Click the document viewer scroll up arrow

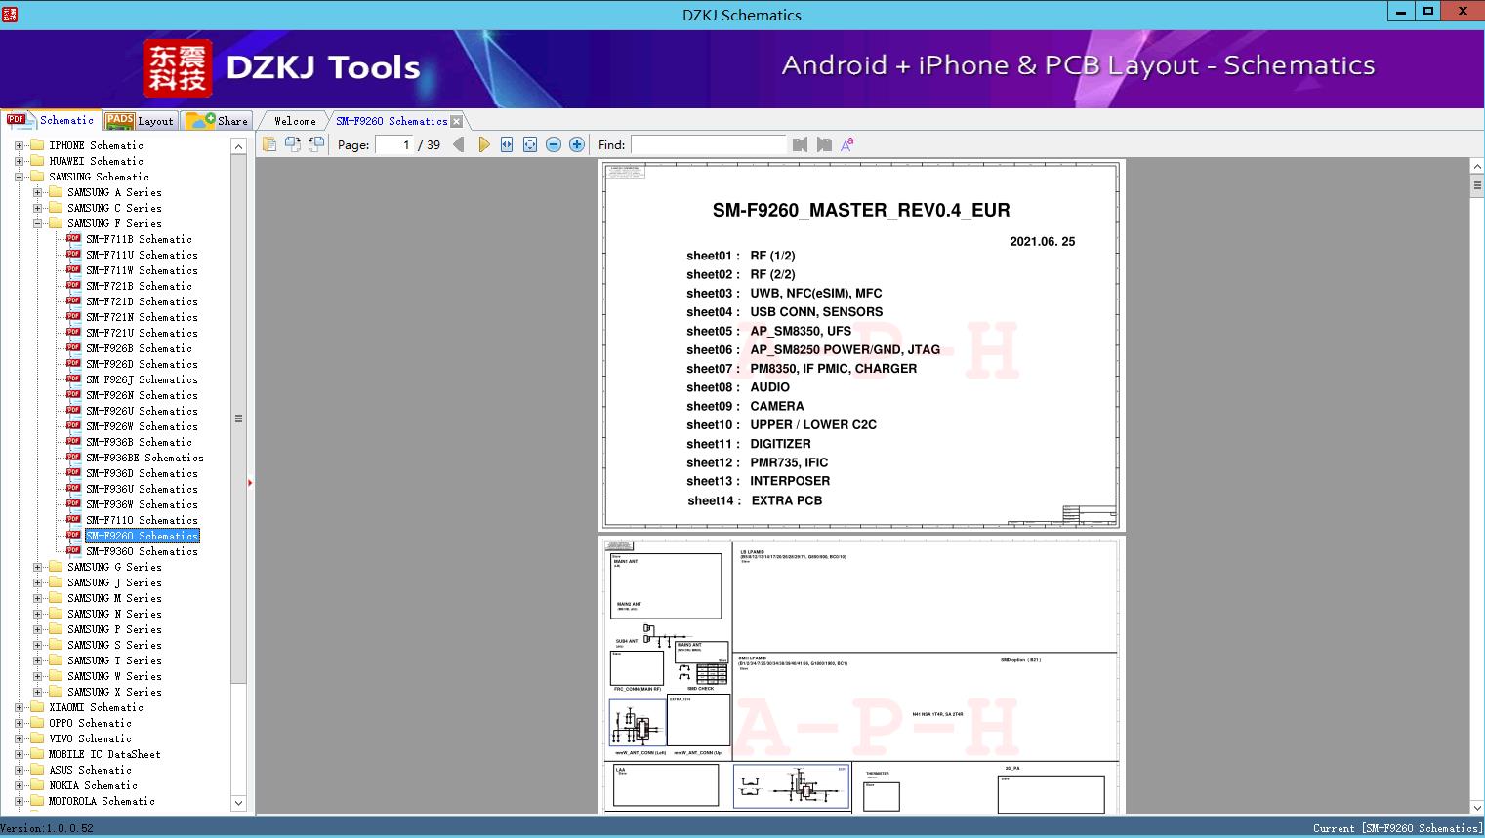[x=1477, y=167]
